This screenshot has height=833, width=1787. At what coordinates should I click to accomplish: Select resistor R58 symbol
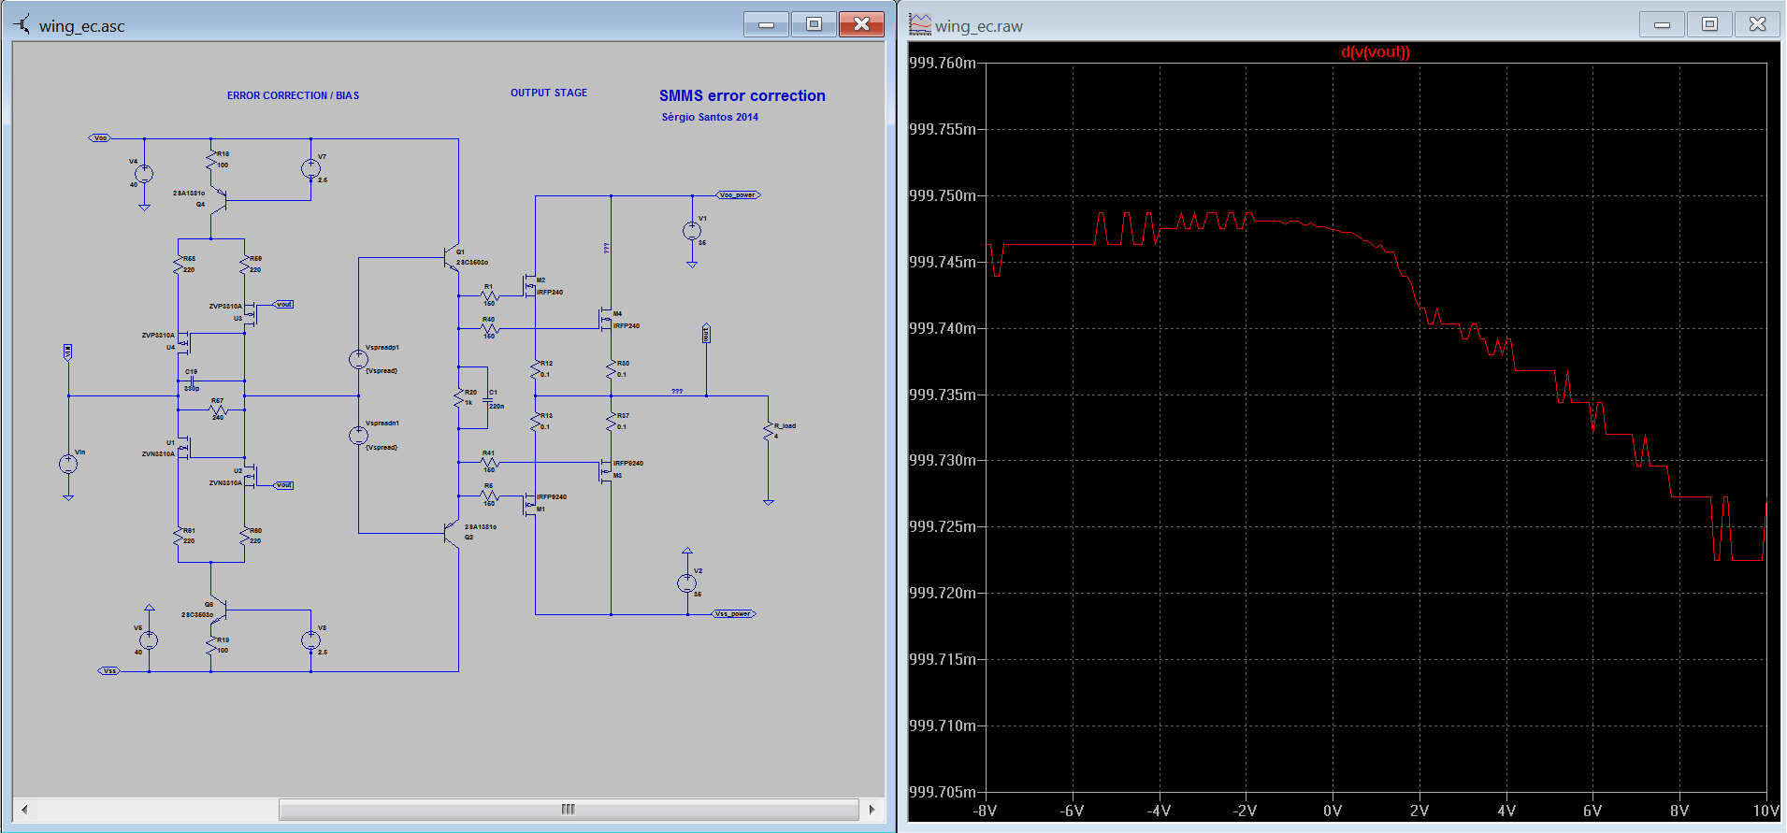[x=178, y=265]
